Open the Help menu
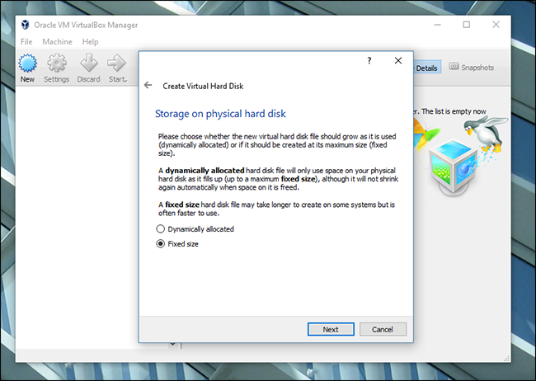 pyautogui.click(x=90, y=42)
